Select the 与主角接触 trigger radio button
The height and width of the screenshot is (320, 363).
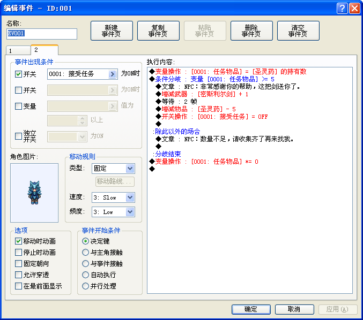click(85, 252)
